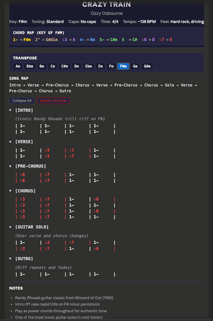The width and height of the screenshot is (213, 321).
Task: Transpose the chart to Am
Action: (18, 66)
